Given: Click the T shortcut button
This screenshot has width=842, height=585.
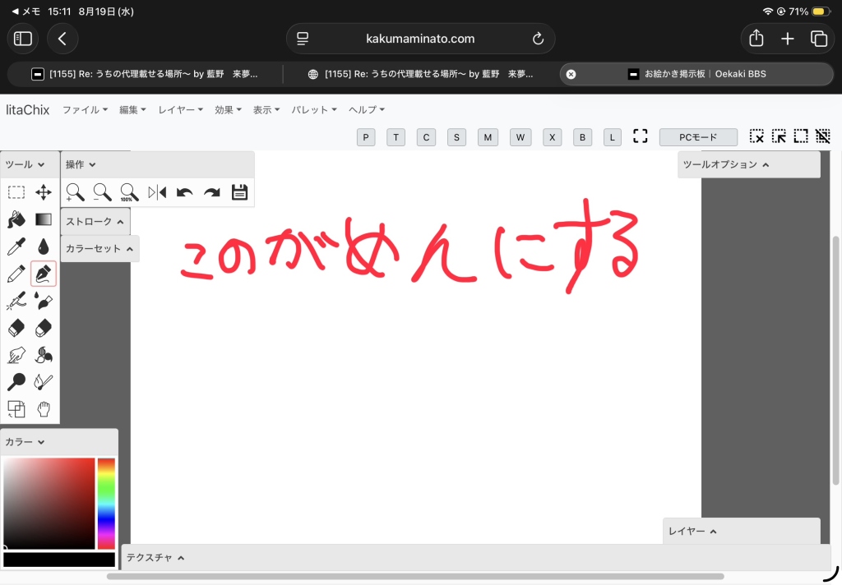Looking at the screenshot, I should [396, 137].
